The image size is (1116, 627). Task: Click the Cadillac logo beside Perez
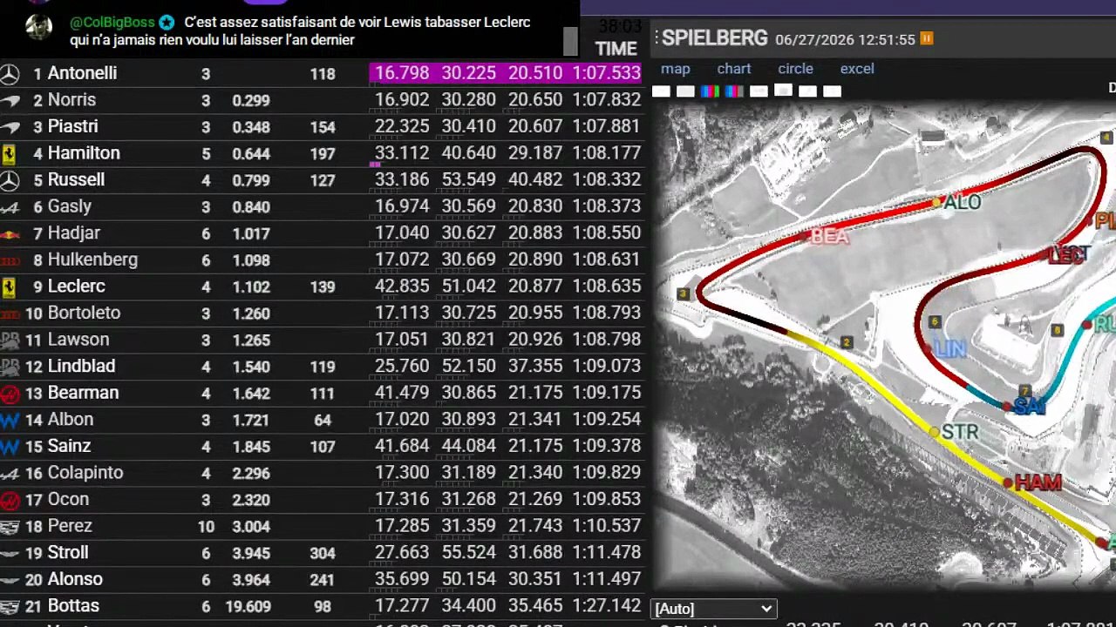pos(10,527)
